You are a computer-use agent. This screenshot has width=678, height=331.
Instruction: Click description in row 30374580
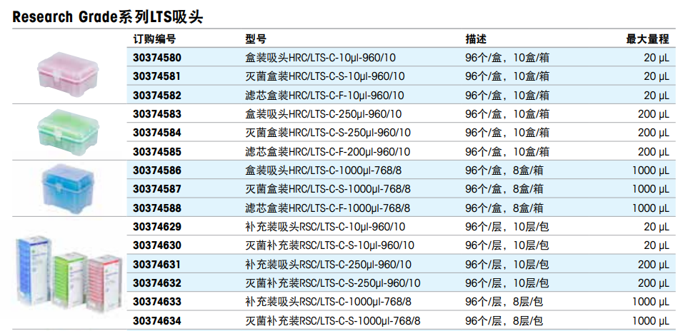(507, 57)
